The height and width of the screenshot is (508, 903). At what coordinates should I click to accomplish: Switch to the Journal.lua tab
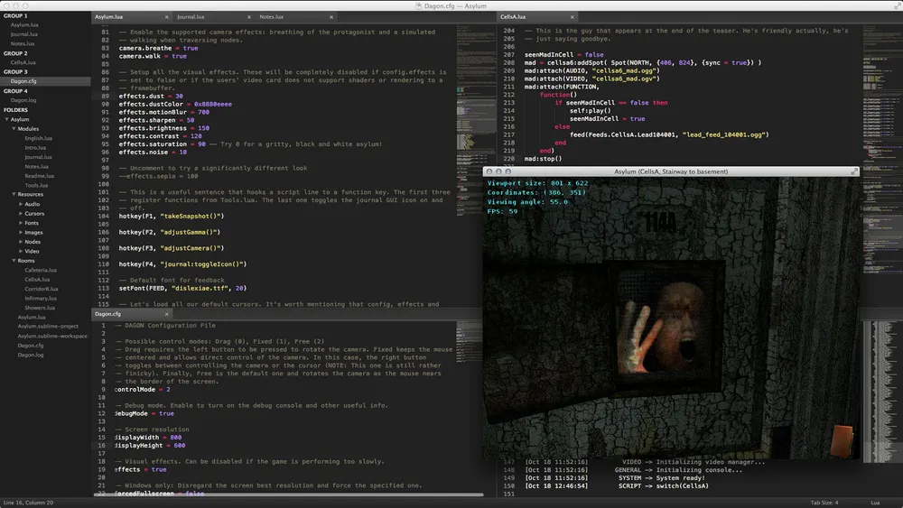[x=190, y=16]
